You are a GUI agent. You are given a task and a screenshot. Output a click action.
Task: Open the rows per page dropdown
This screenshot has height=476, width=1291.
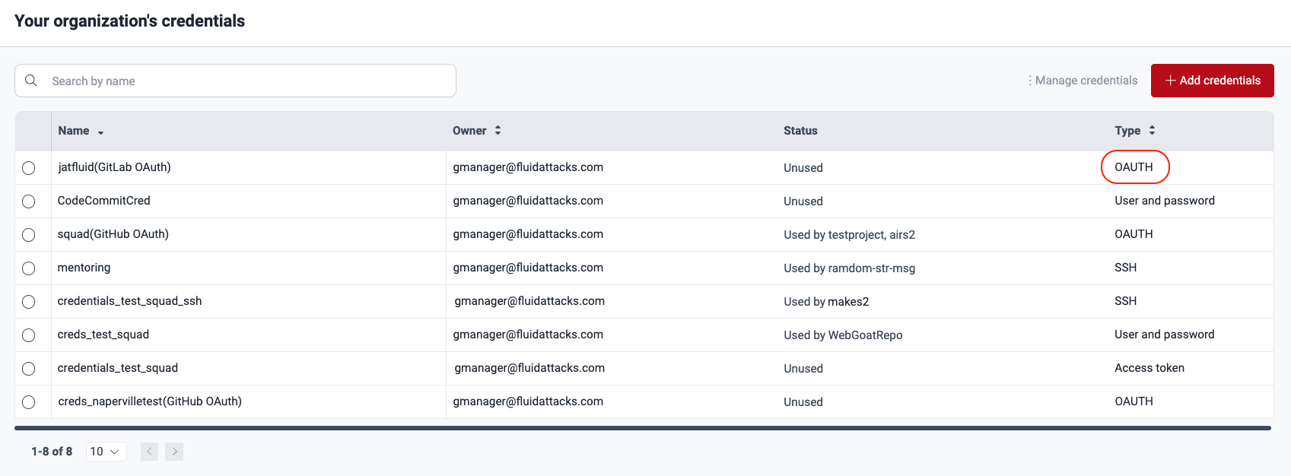pyautogui.click(x=106, y=452)
